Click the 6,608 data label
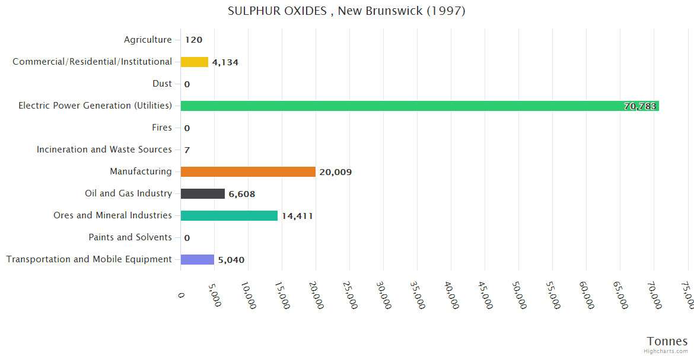 (x=242, y=194)
